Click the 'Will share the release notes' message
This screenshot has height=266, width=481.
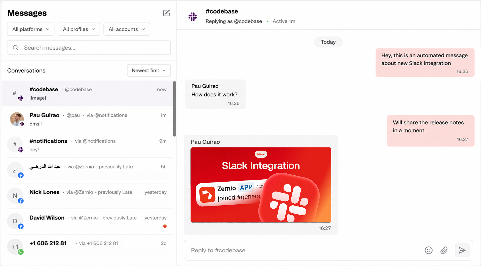coord(431,131)
